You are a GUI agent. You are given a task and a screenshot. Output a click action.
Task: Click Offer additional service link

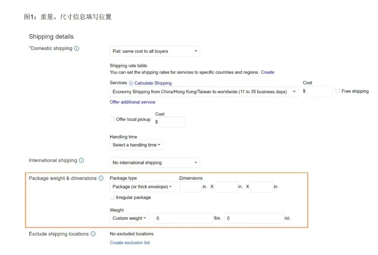click(133, 102)
